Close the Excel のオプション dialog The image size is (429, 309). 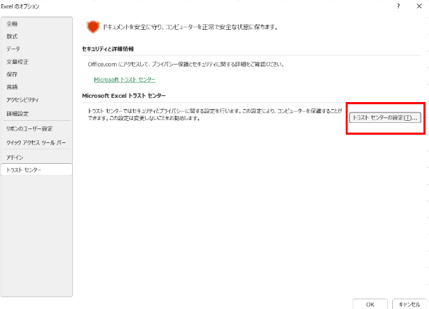tap(419, 6)
